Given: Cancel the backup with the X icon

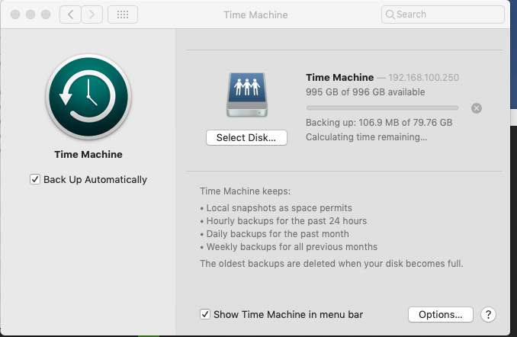Looking at the screenshot, I should coord(477,108).
